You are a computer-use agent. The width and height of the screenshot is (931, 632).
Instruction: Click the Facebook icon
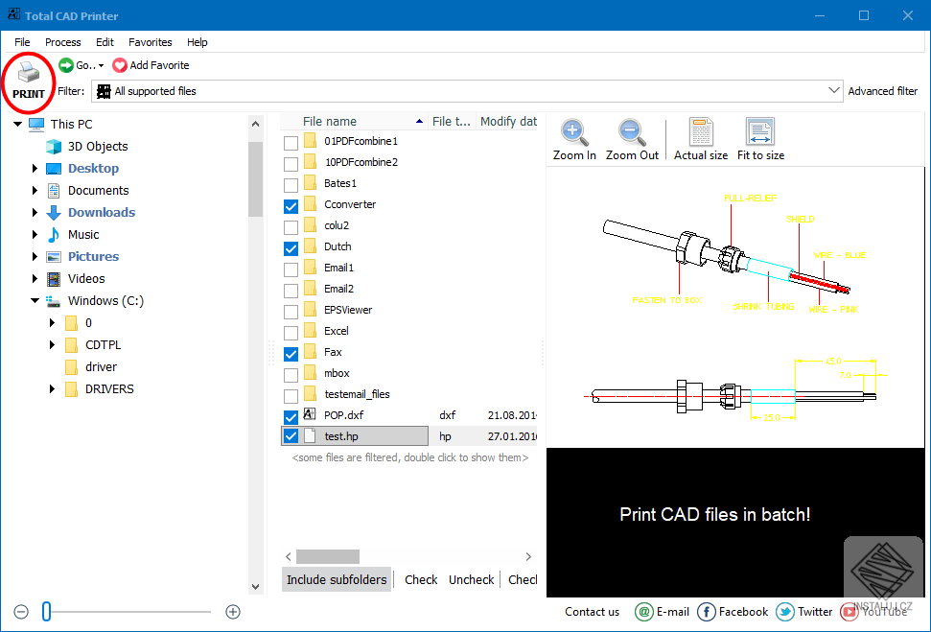707,612
